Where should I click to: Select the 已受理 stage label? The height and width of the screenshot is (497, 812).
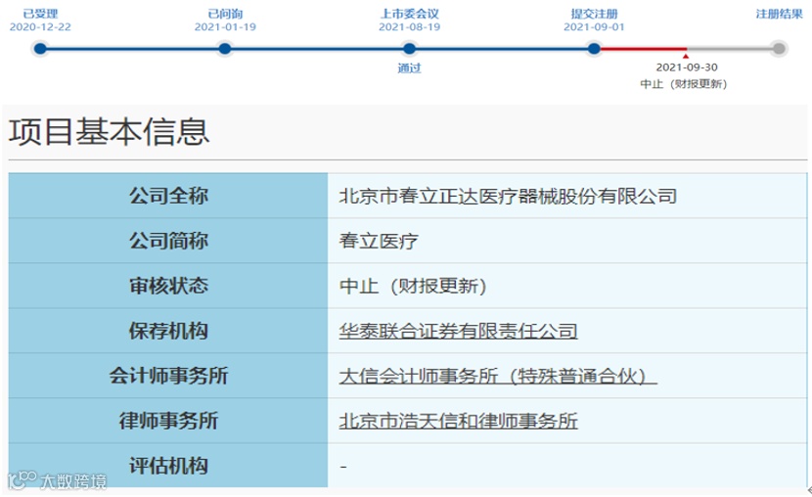click(40, 14)
